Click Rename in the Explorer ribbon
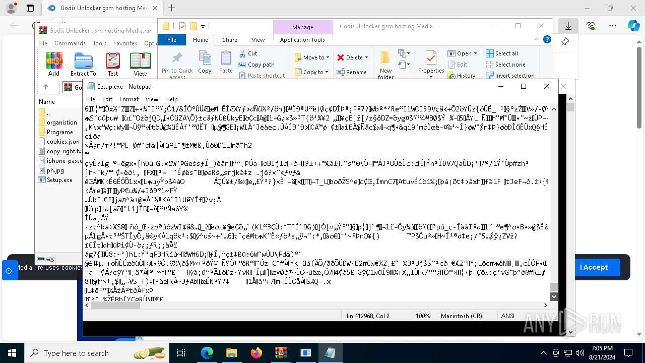The height and width of the screenshot is (363, 645). (352, 72)
